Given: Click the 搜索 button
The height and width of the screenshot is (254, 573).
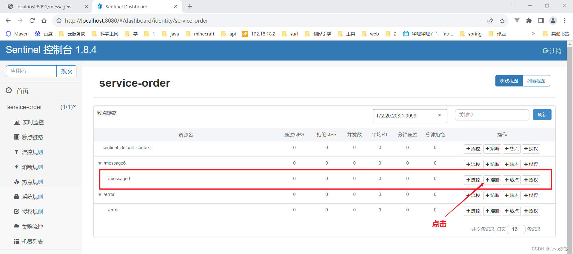Looking at the screenshot, I should pyautogui.click(x=67, y=71).
